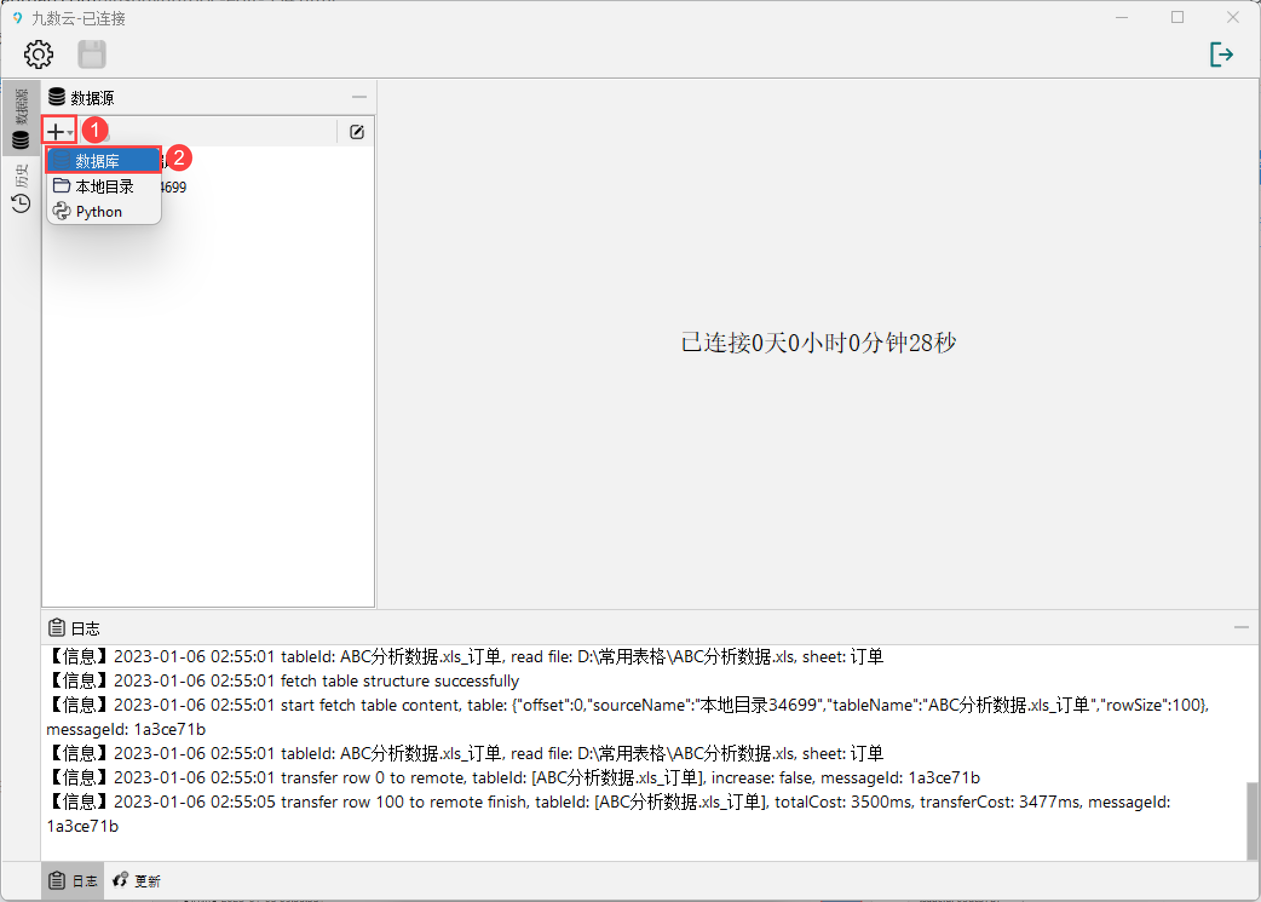The image size is (1261, 902).
Task: Click the log panel vertical scrollbar
Action: click(1252, 820)
